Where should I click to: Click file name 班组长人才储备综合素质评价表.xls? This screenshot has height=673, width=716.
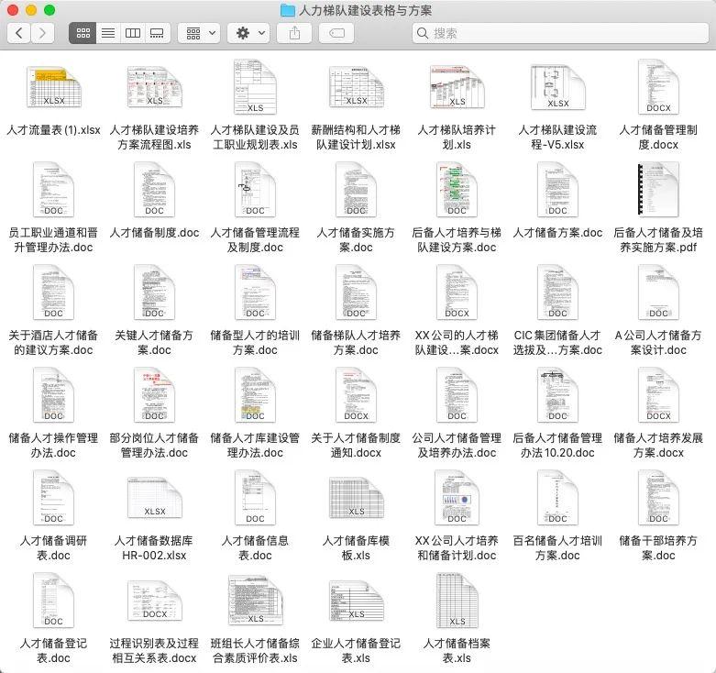click(x=255, y=651)
